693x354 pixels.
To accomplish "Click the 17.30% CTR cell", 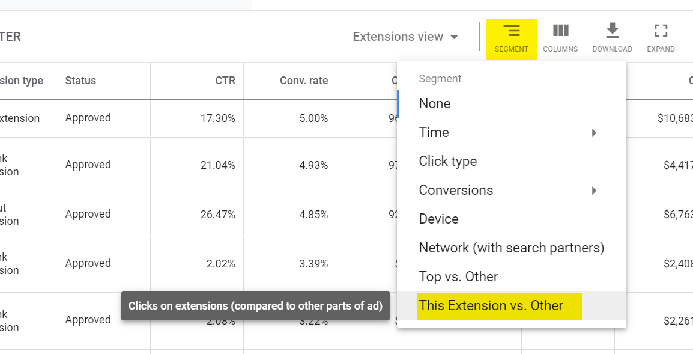I will point(217,118).
